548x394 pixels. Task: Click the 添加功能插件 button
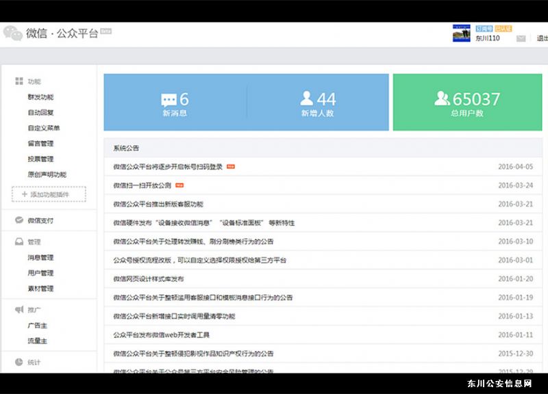point(49,194)
